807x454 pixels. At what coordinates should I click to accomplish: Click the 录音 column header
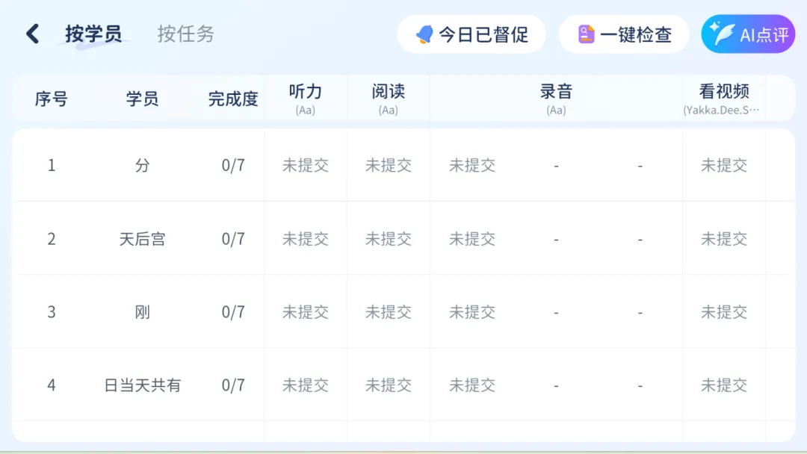[x=556, y=93]
